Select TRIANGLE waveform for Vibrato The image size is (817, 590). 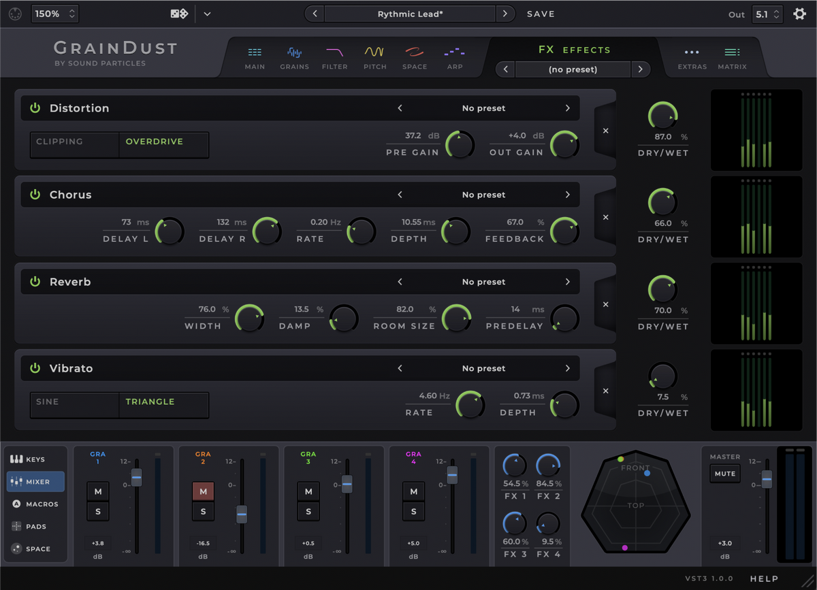[163, 404]
